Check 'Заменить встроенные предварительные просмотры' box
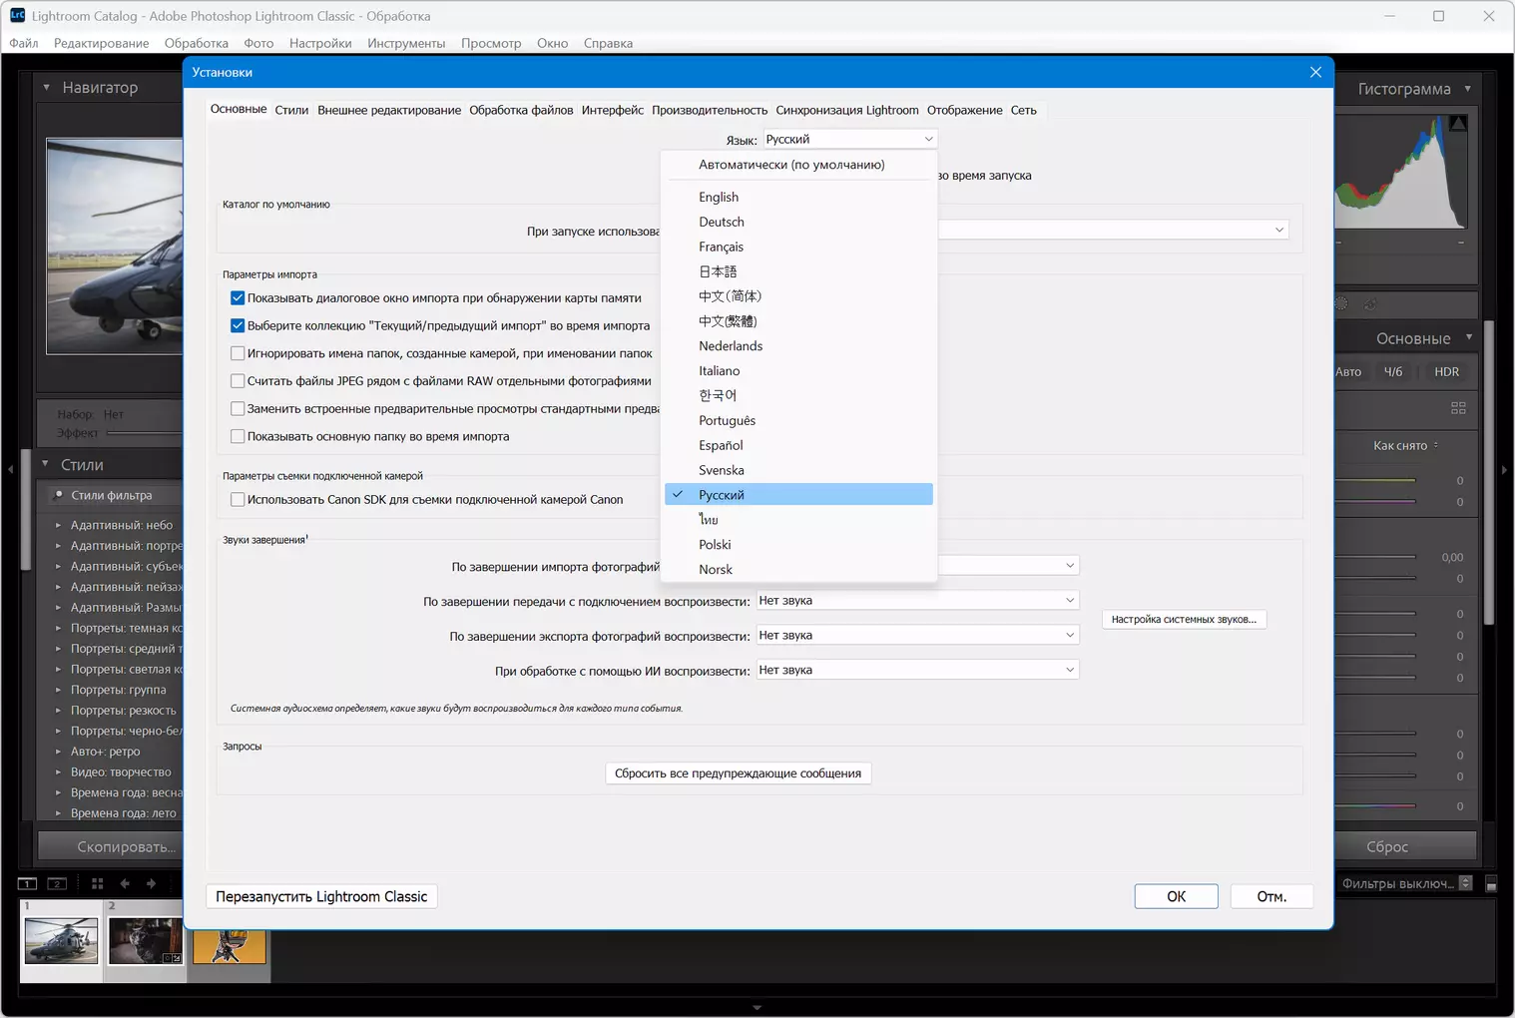 click(238, 408)
